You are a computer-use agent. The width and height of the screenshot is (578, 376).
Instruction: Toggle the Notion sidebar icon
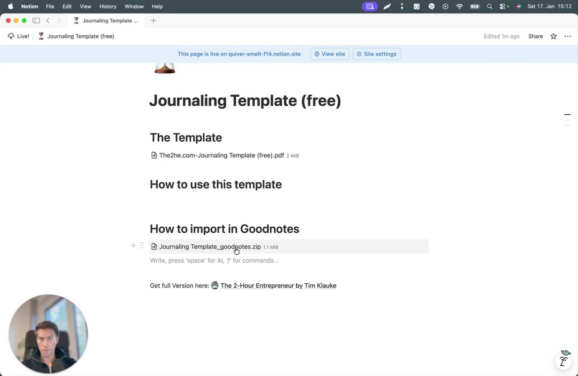(x=36, y=20)
